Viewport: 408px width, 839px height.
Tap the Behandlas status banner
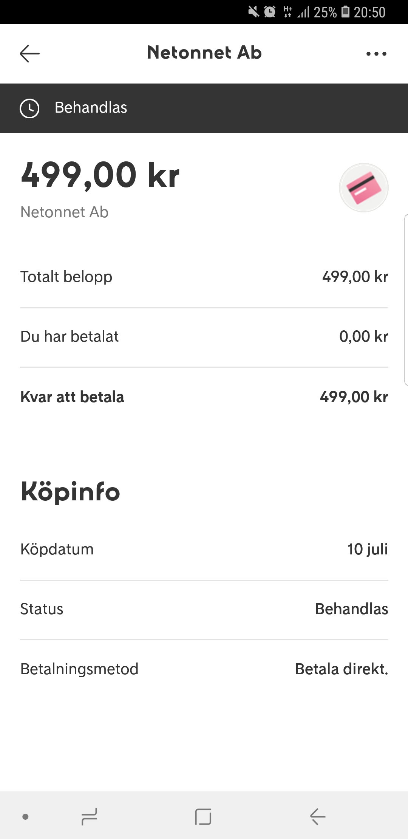(x=204, y=108)
